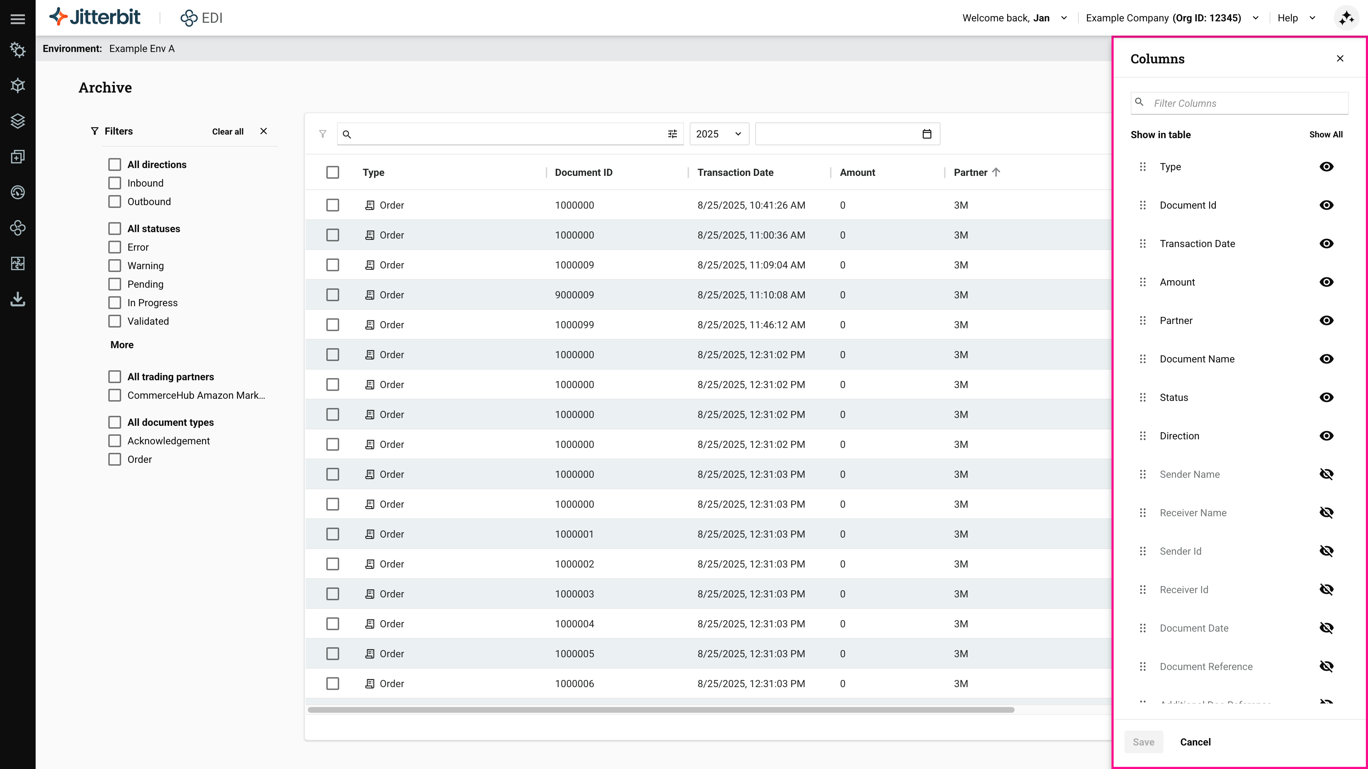Open the hamburger navigation menu
1368x769 pixels.
17,19
